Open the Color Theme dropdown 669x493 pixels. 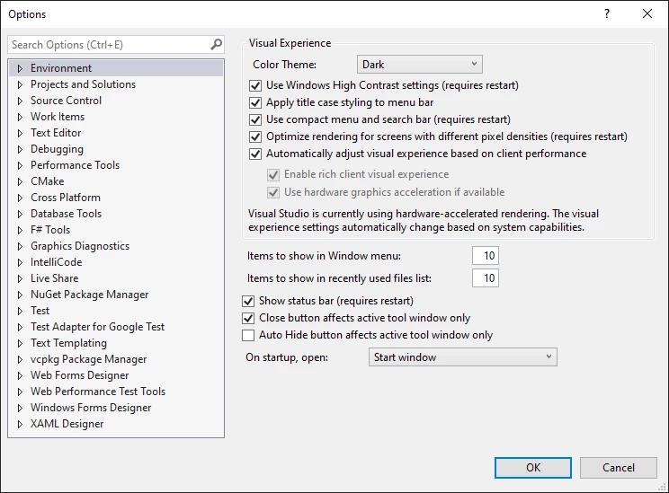pos(420,65)
